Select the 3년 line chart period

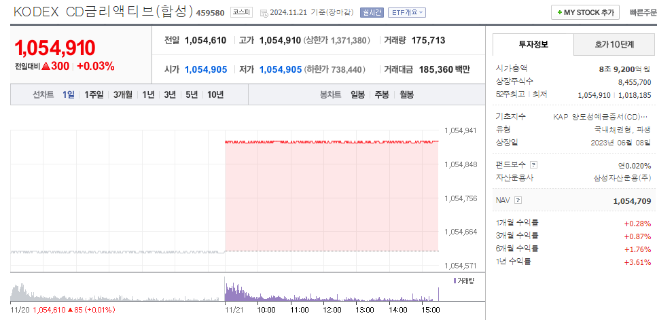pos(170,94)
